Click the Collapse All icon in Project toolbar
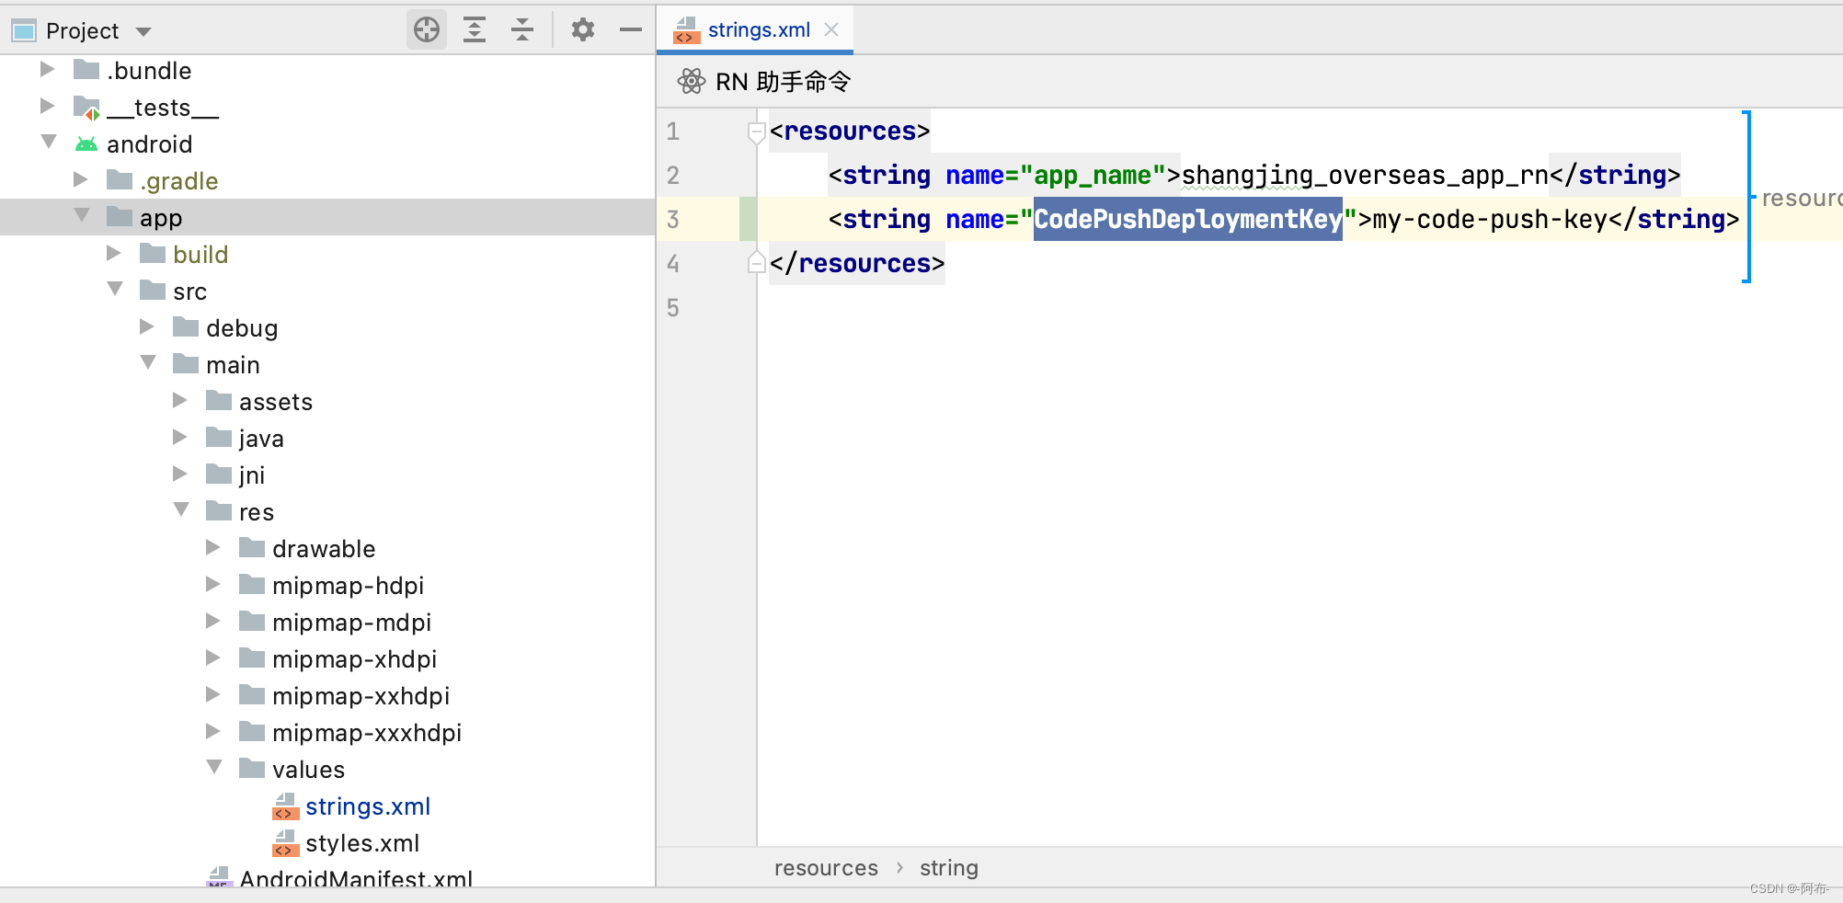This screenshot has height=903, width=1843. [x=522, y=29]
